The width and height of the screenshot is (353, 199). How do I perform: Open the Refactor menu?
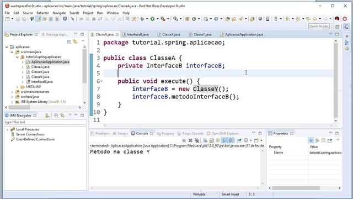click(x=42, y=13)
